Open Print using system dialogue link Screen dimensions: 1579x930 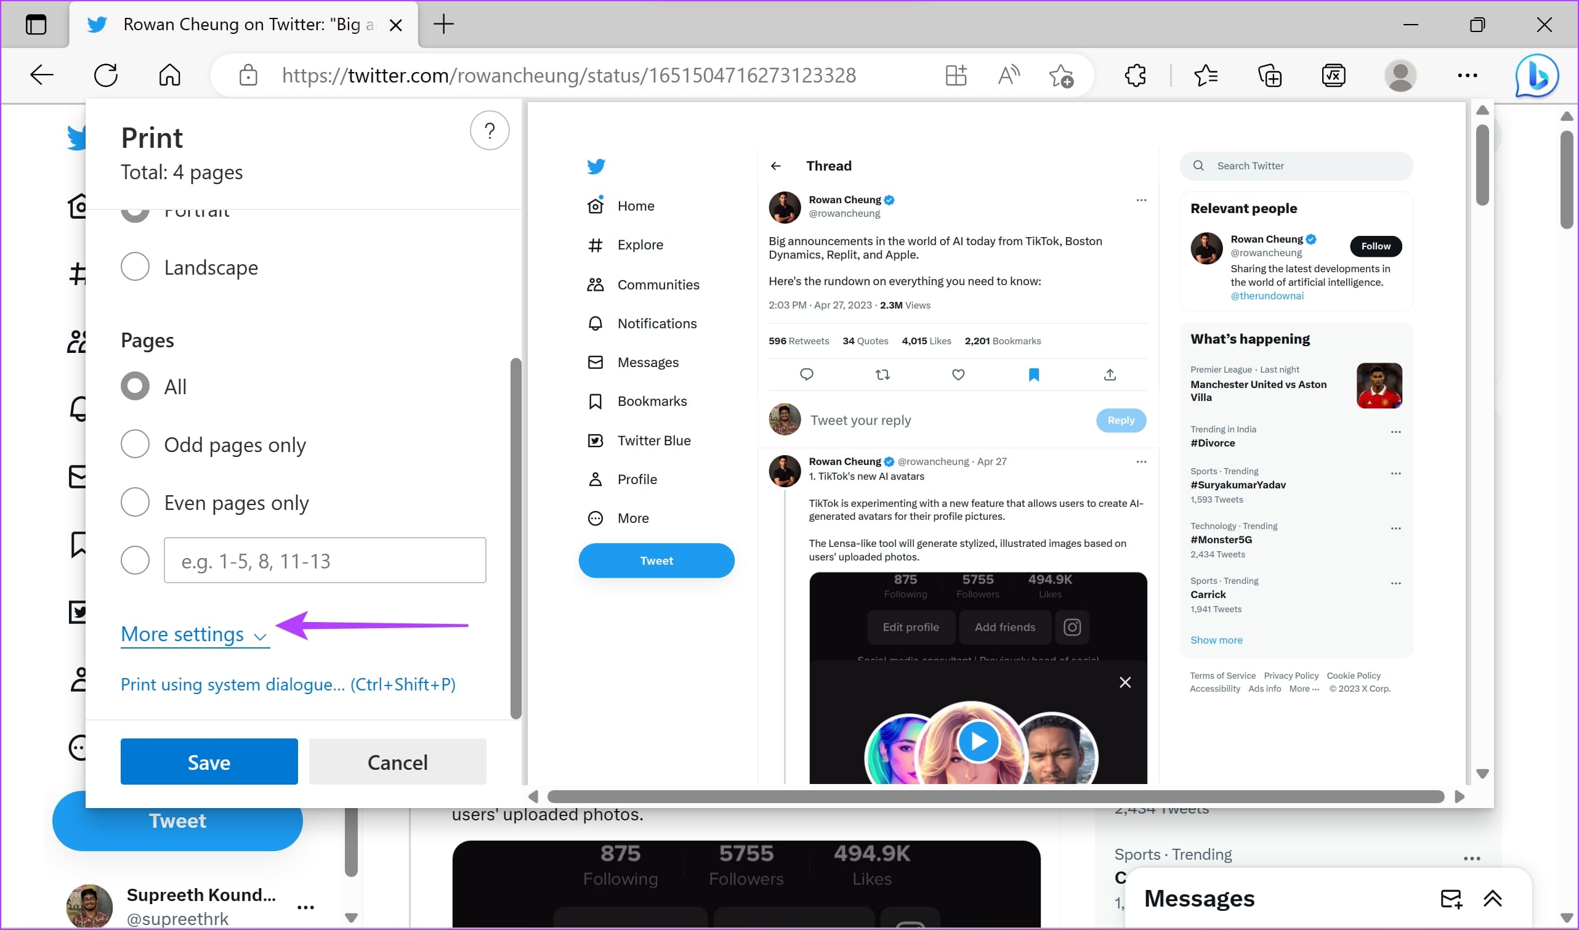[288, 684]
